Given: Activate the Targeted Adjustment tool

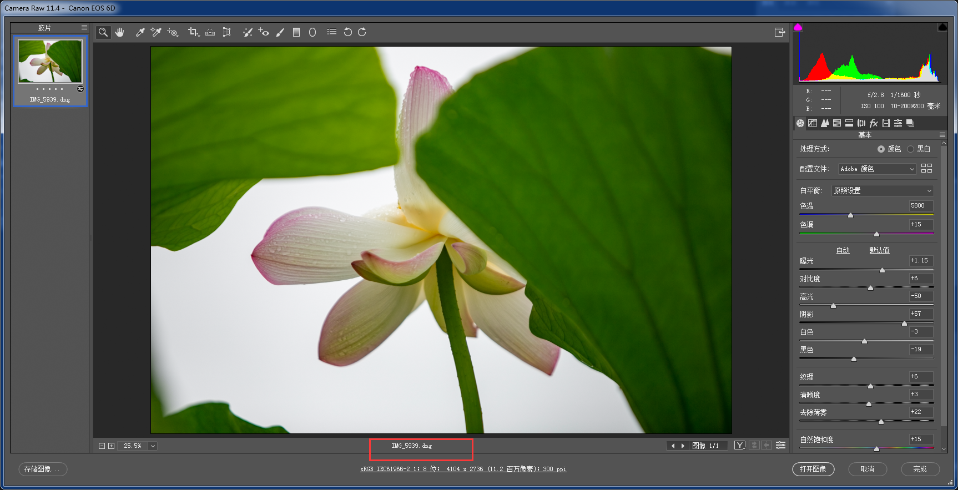Looking at the screenshot, I should coord(173,32).
